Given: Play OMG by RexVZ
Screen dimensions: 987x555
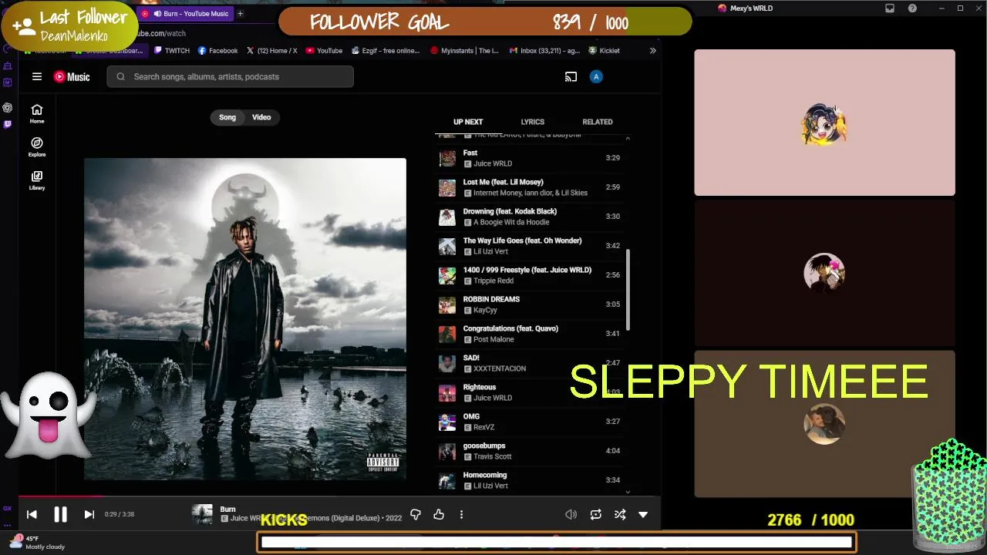Looking at the screenshot, I should click(530, 422).
